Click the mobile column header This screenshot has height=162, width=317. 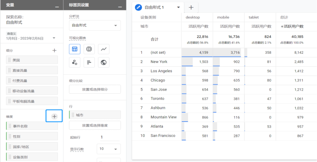[223, 17]
